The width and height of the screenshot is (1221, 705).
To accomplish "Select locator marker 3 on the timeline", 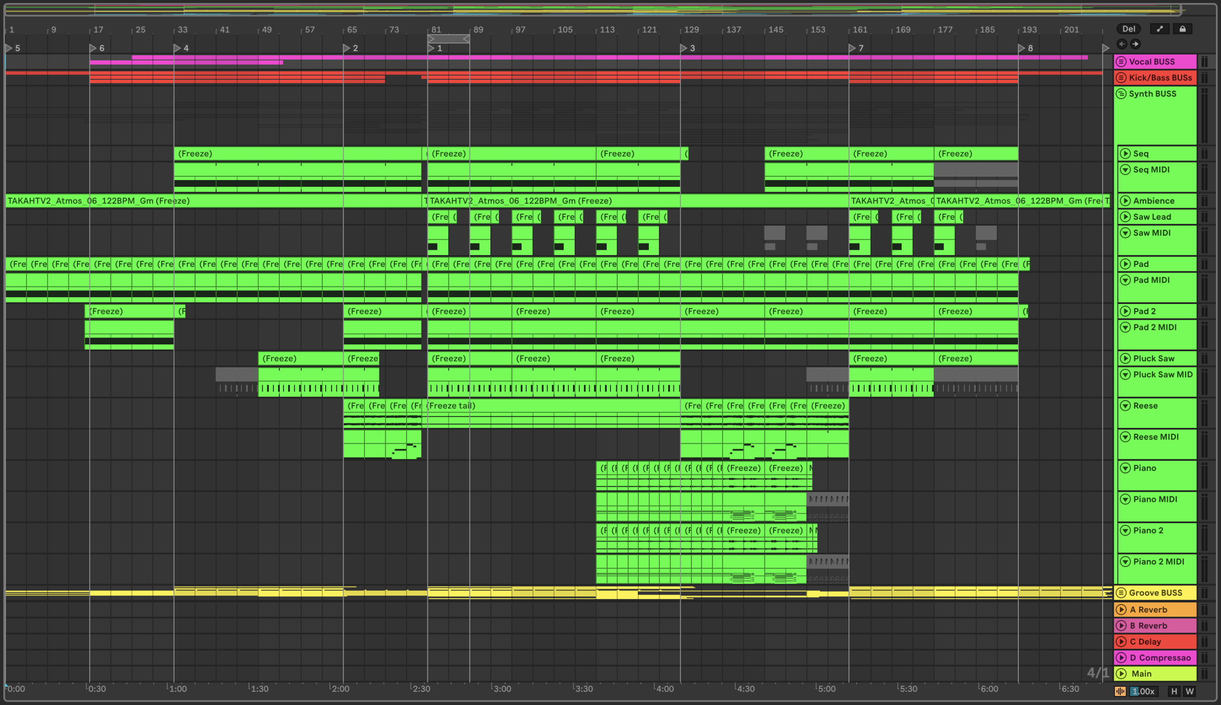I will [x=684, y=48].
